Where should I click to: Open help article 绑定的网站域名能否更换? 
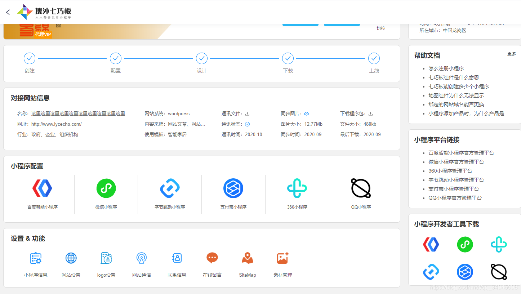[x=456, y=104]
